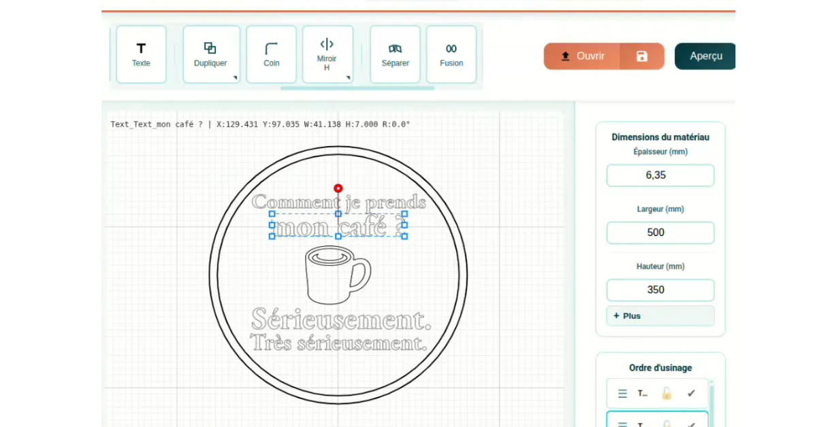Viewport: 817px width, 427px height.
Task: Open the Miroir H dropdown arrow
Action: pyautogui.click(x=348, y=78)
